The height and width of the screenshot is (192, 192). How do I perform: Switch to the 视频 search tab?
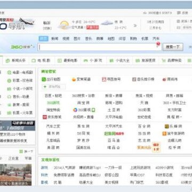[66, 38]
